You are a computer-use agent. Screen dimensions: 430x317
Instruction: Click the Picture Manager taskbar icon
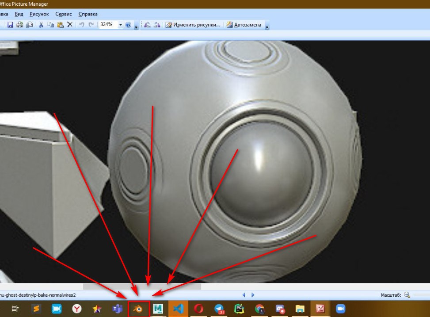320,309
